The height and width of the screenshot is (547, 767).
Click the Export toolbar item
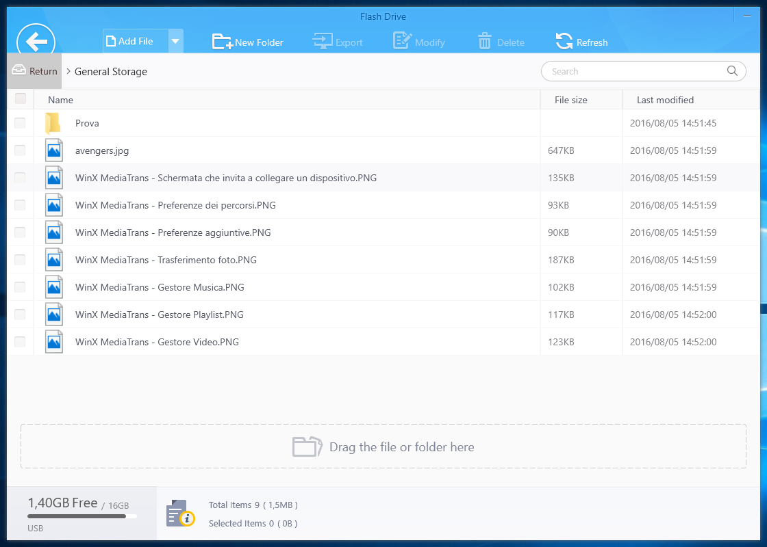[x=338, y=42]
